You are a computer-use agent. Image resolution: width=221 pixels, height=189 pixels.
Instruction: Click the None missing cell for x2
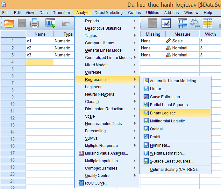pos(153,48)
